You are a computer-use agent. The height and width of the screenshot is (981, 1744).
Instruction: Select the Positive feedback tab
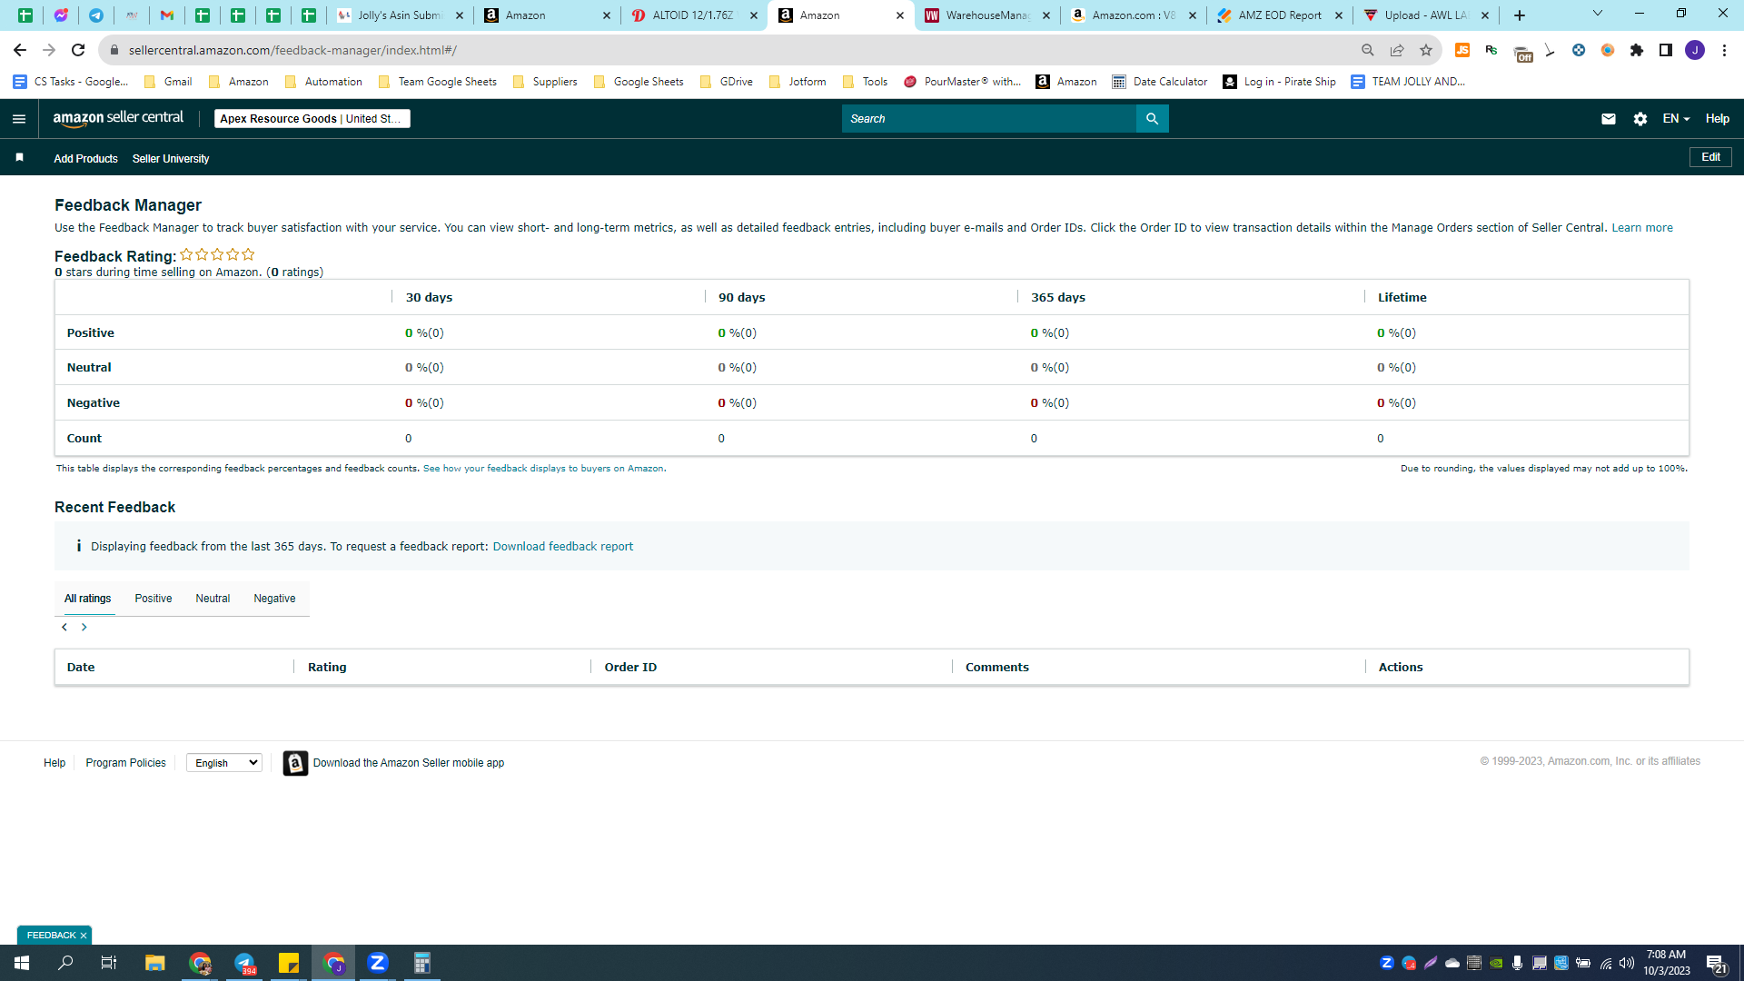[x=154, y=599]
